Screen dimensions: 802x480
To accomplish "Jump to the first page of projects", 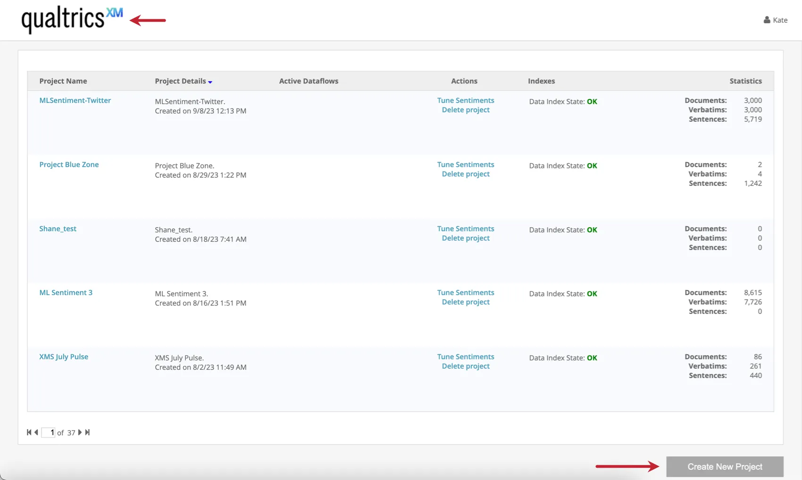I will click(x=28, y=432).
